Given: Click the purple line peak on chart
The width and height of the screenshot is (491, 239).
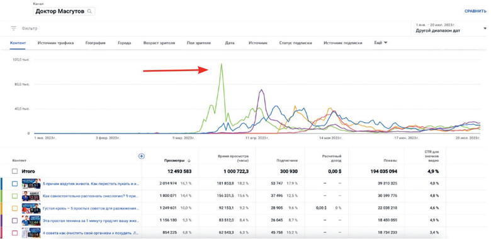Looking at the screenshot, I should coord(261,90).
